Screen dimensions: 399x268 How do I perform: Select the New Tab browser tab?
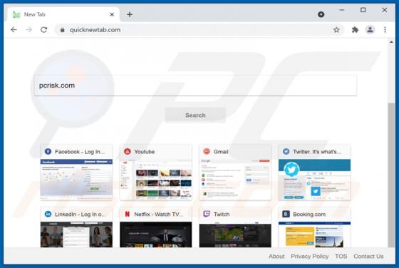pyautogui.click(x=63, y=14)
